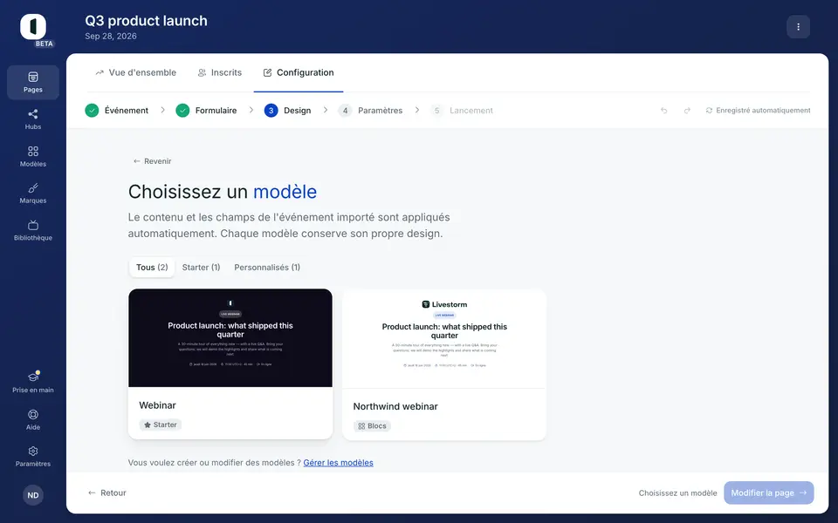Switch to Inscrits tab
Screen dimensions: 838x523
(x=220, y=72)
